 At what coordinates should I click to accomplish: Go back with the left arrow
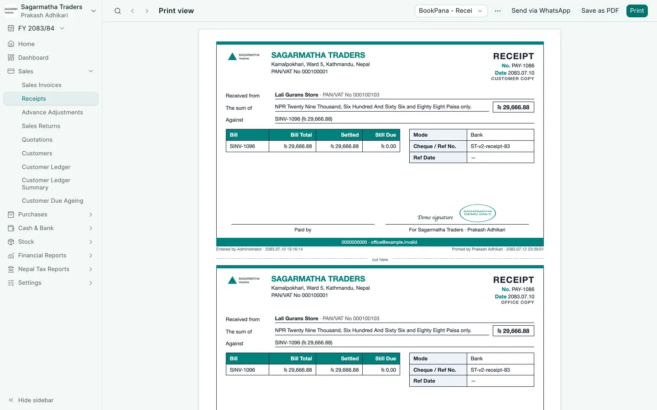[x=132, y=11]
